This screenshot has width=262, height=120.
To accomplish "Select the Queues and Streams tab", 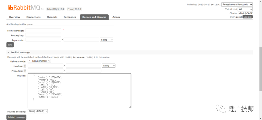I will tap(94, 17).
